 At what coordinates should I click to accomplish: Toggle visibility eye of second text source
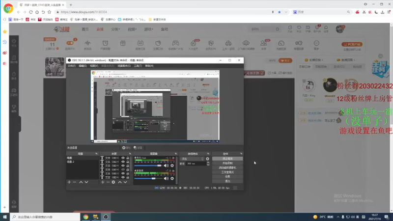(123, 162)
